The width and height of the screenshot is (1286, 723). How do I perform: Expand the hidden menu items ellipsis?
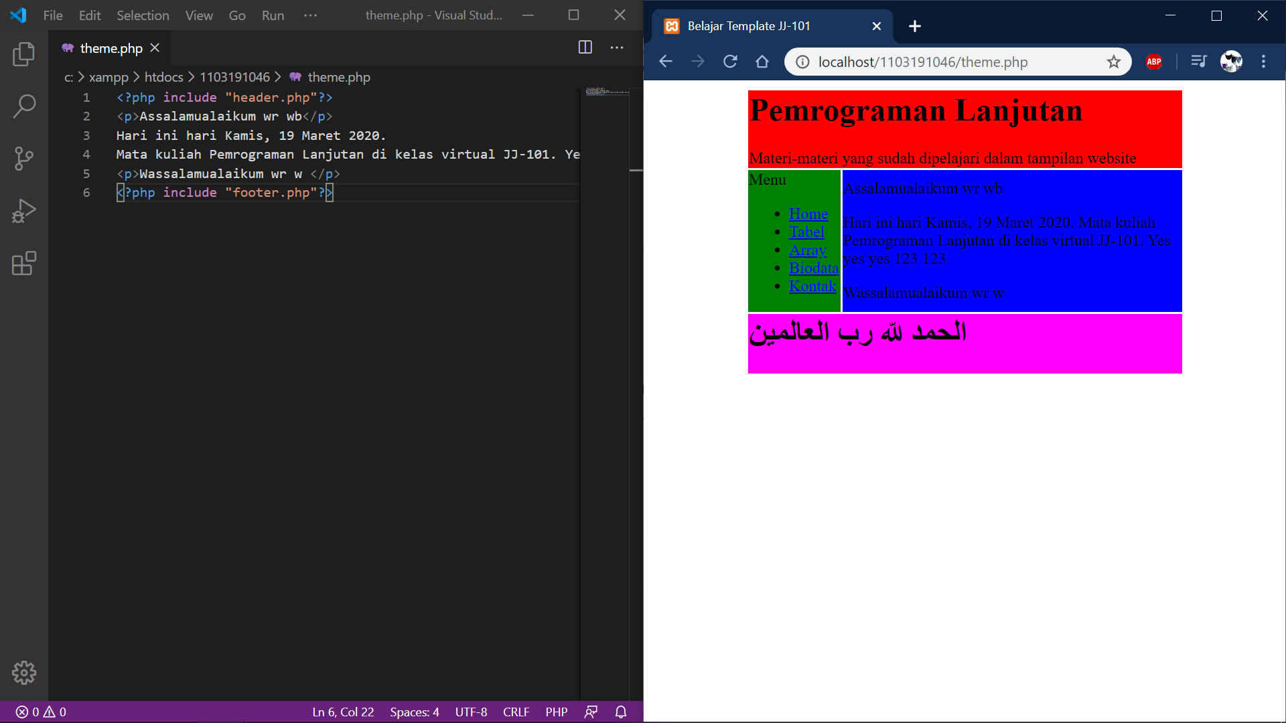[x=310, y=15]
